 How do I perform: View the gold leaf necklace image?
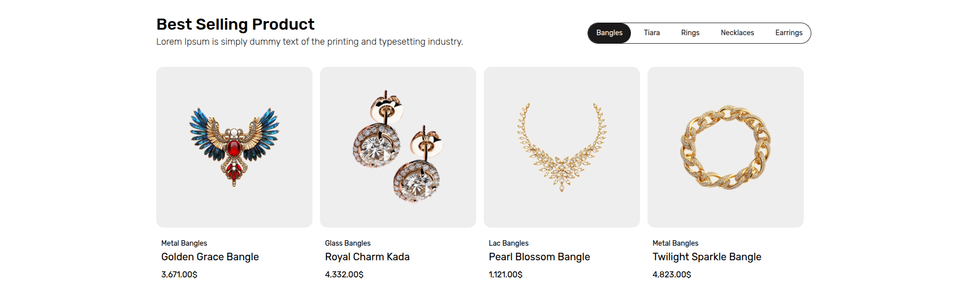(x=561, y=147)
